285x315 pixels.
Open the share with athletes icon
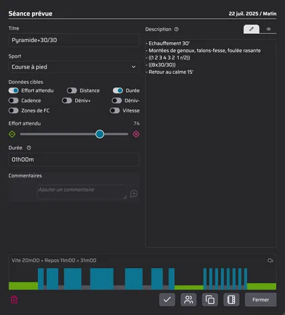click(x=188, y=299)
